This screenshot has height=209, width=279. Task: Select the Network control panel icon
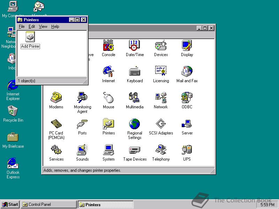[x=161, y=98]
